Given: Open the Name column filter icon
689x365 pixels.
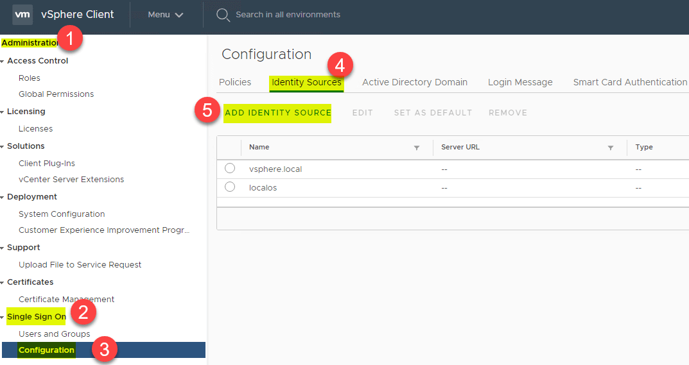Looking at the screenshot, I should pos(417,148).
